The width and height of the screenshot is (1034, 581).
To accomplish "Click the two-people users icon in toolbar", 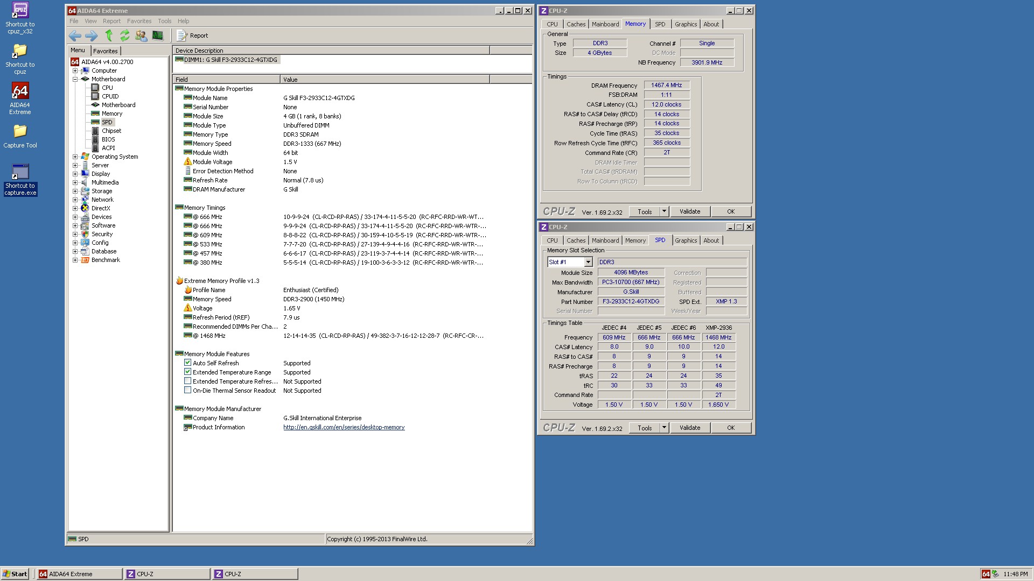I will tap(141, 36).
